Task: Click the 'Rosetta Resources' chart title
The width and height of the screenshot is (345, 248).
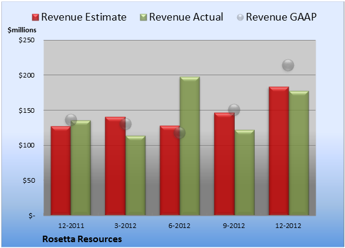Action: tap(82, 239)
